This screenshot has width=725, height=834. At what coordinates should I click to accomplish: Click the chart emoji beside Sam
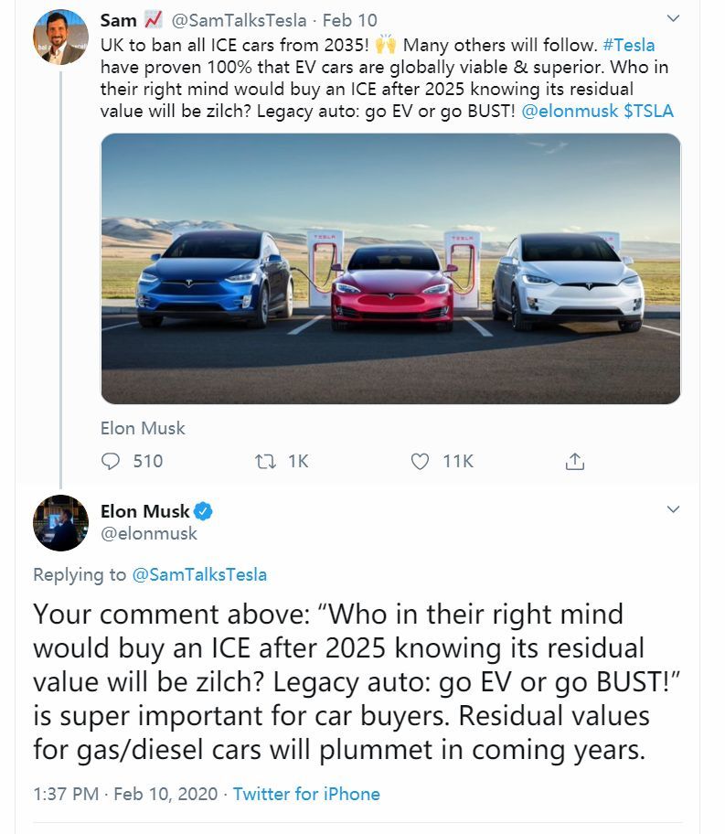[x=154, y=20]
